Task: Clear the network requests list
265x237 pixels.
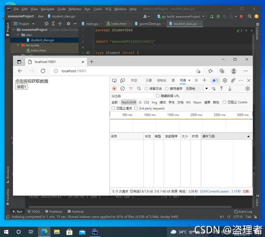Action: [x=122, y=88]
